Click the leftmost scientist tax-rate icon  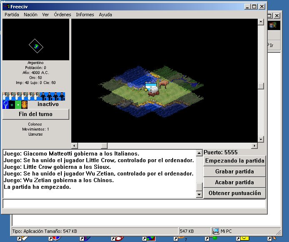pos(5,96)
